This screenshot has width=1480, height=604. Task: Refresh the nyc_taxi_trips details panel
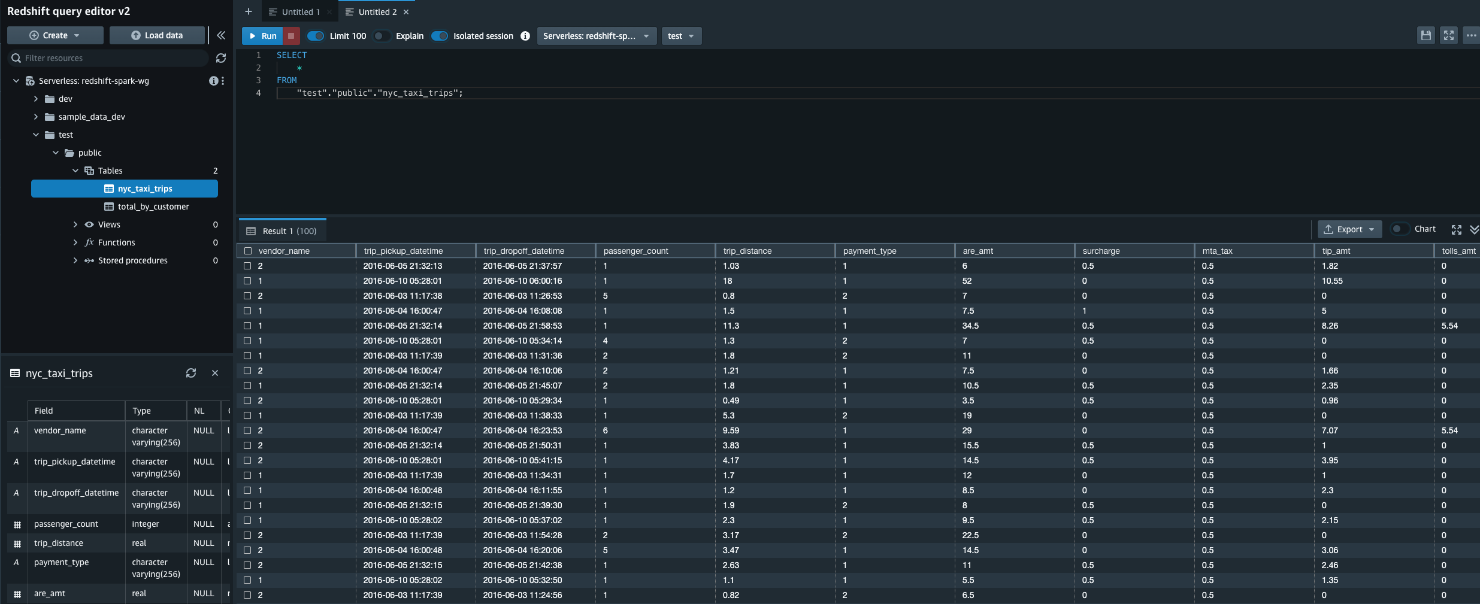(191, 373)
